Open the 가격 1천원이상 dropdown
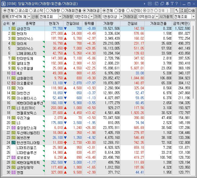 pyautogui.click(x=121, y=17)
